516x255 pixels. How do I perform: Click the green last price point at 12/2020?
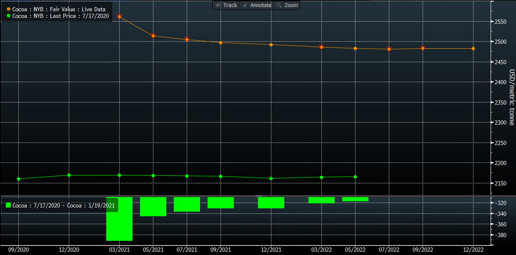(69, 175)
